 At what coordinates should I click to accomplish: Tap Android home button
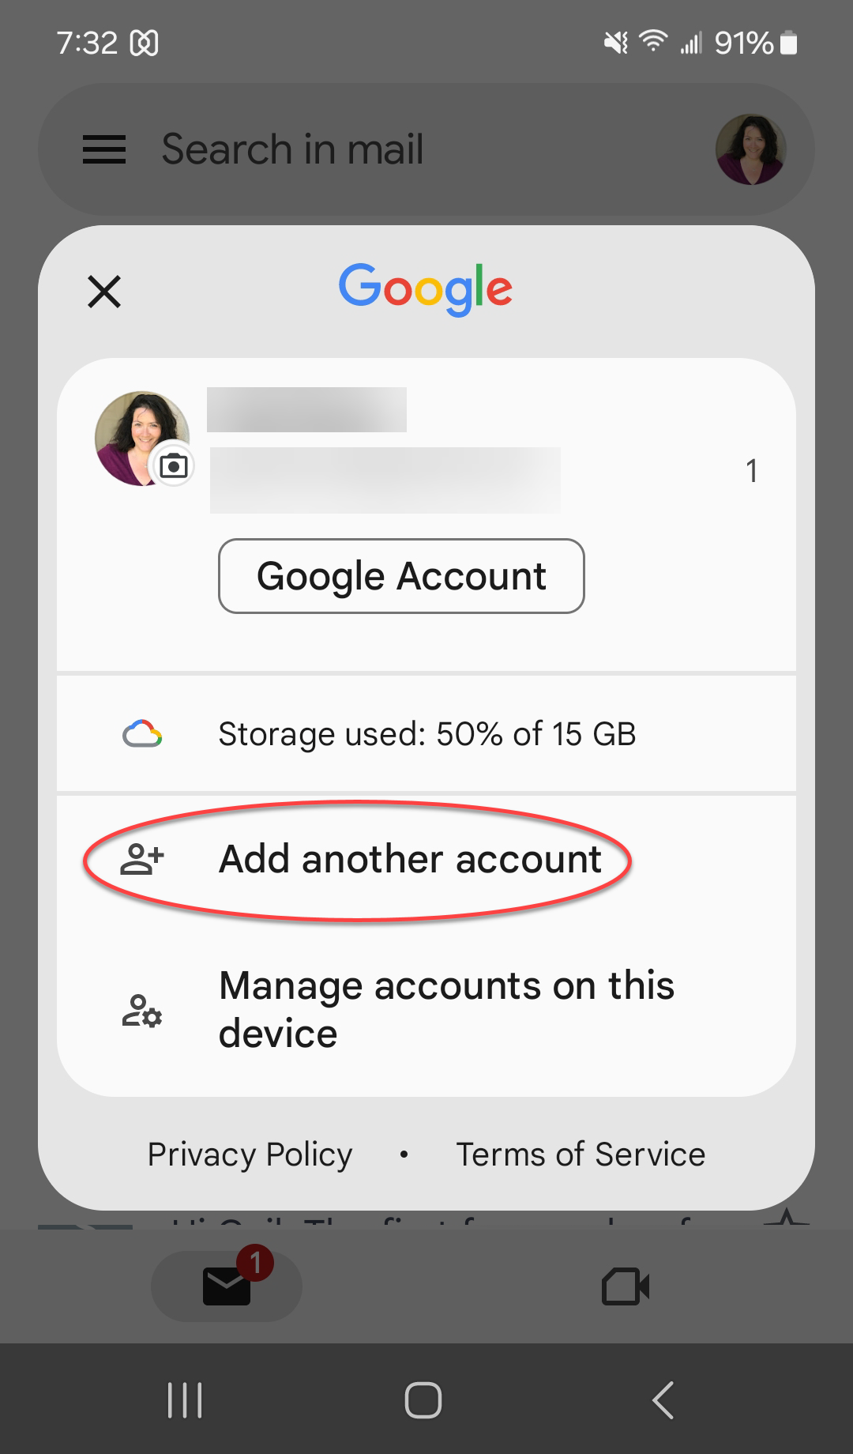pos(423,1400)
